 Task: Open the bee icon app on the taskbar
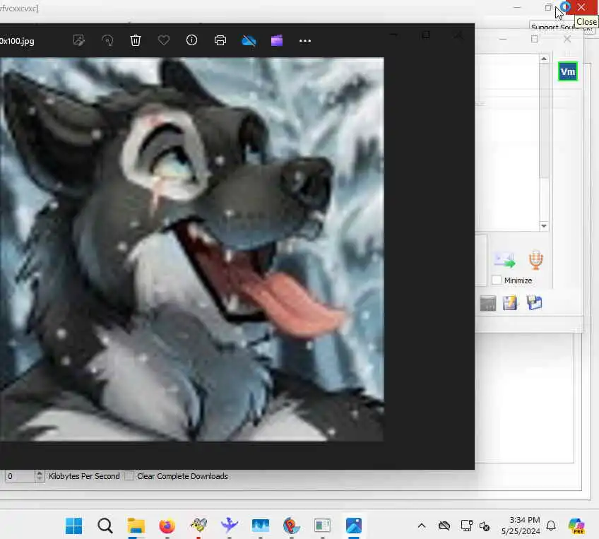coord(198,526)
